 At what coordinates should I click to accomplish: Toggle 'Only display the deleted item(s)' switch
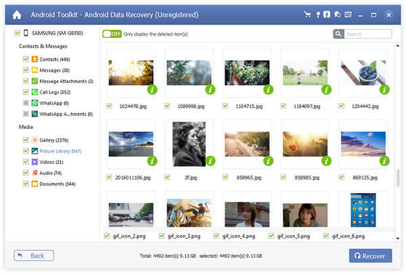[112, 34]
